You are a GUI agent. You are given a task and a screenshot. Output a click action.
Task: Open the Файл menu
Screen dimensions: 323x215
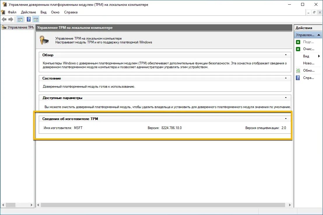click(x=12, y=12)
